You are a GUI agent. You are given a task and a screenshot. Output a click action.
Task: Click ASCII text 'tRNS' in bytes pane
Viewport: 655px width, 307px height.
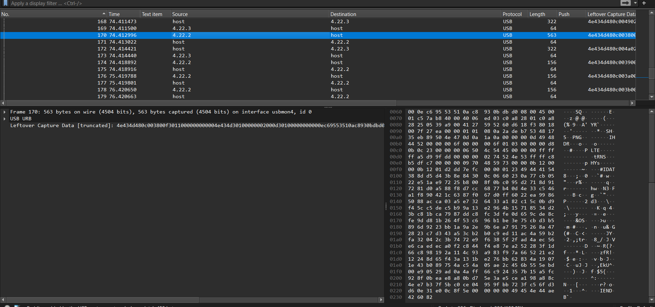600,157
